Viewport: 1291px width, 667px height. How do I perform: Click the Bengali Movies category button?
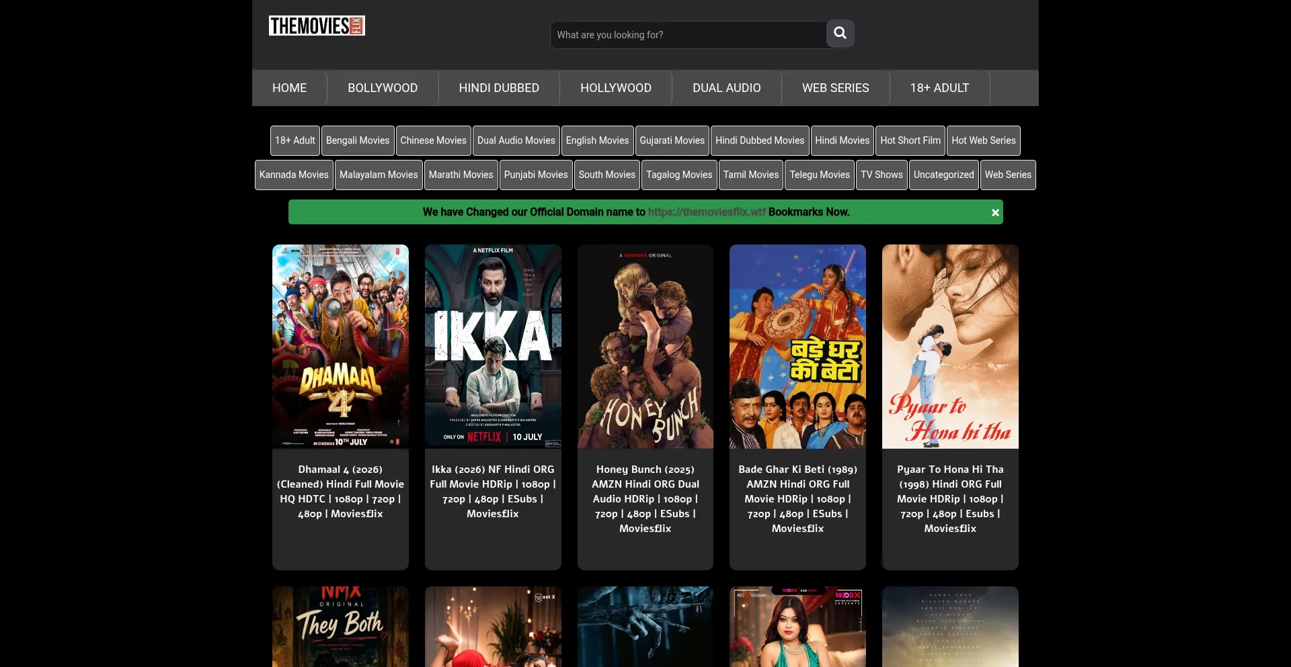[358, 140]
